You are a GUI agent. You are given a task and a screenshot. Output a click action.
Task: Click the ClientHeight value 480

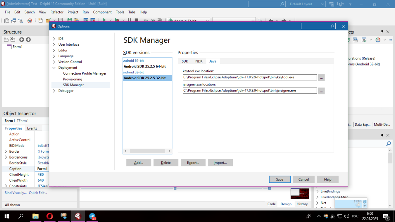click(x=41, y=175)
